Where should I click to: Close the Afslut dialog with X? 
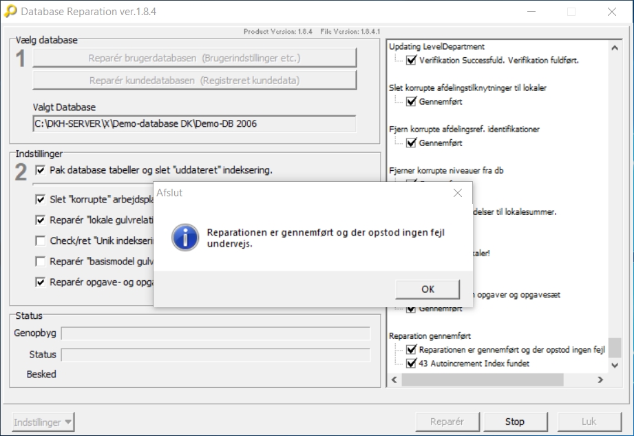point(458,193)
